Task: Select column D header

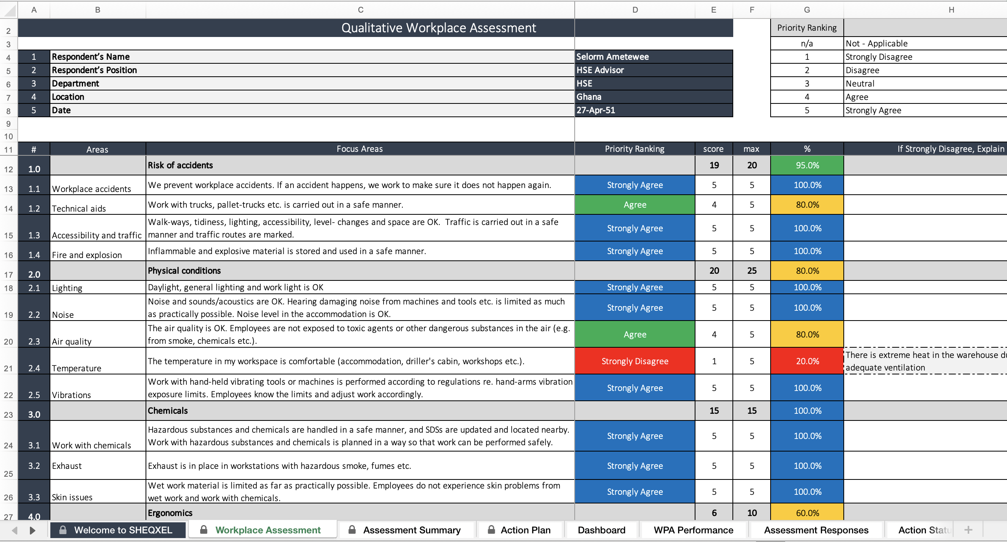Action: [635, 10]
